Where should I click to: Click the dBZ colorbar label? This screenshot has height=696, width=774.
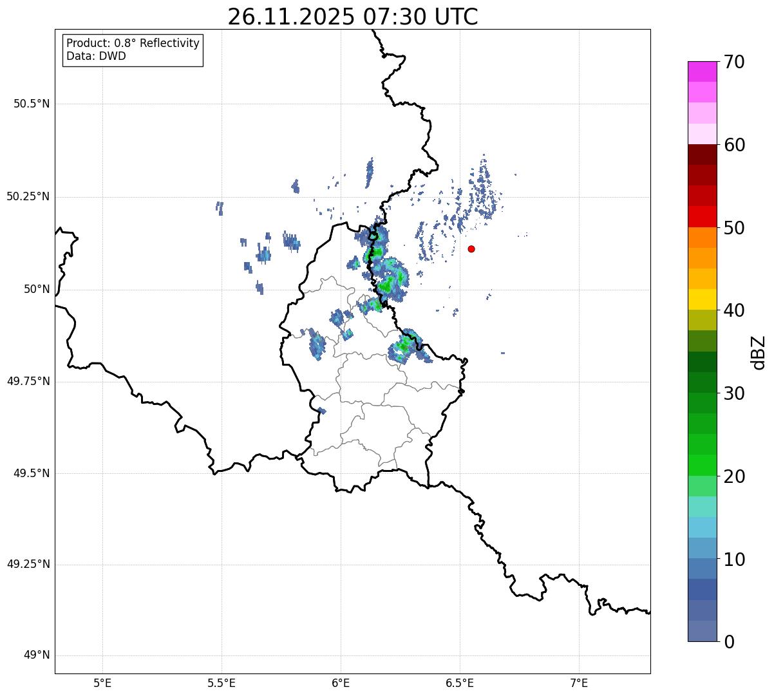(759, 352)
